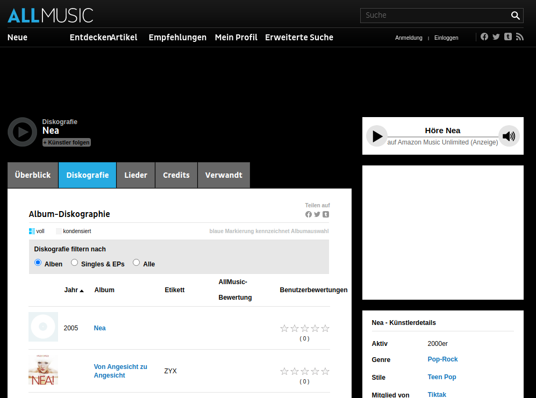Image resolution: width=536 pixels, height=398 pixels.
Task: Open the album Nea from 2005
Action: tap(100, 328)
